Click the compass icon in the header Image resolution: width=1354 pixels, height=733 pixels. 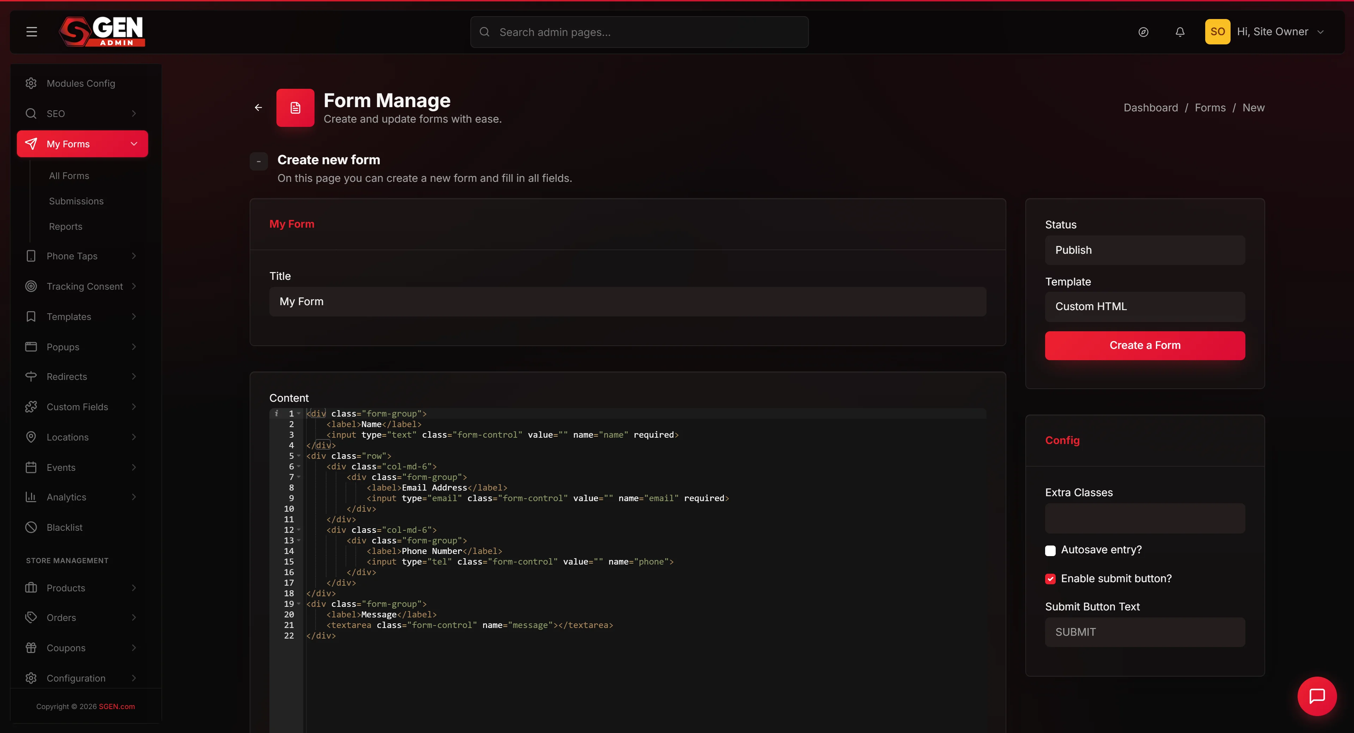[x=1143, y=32]
